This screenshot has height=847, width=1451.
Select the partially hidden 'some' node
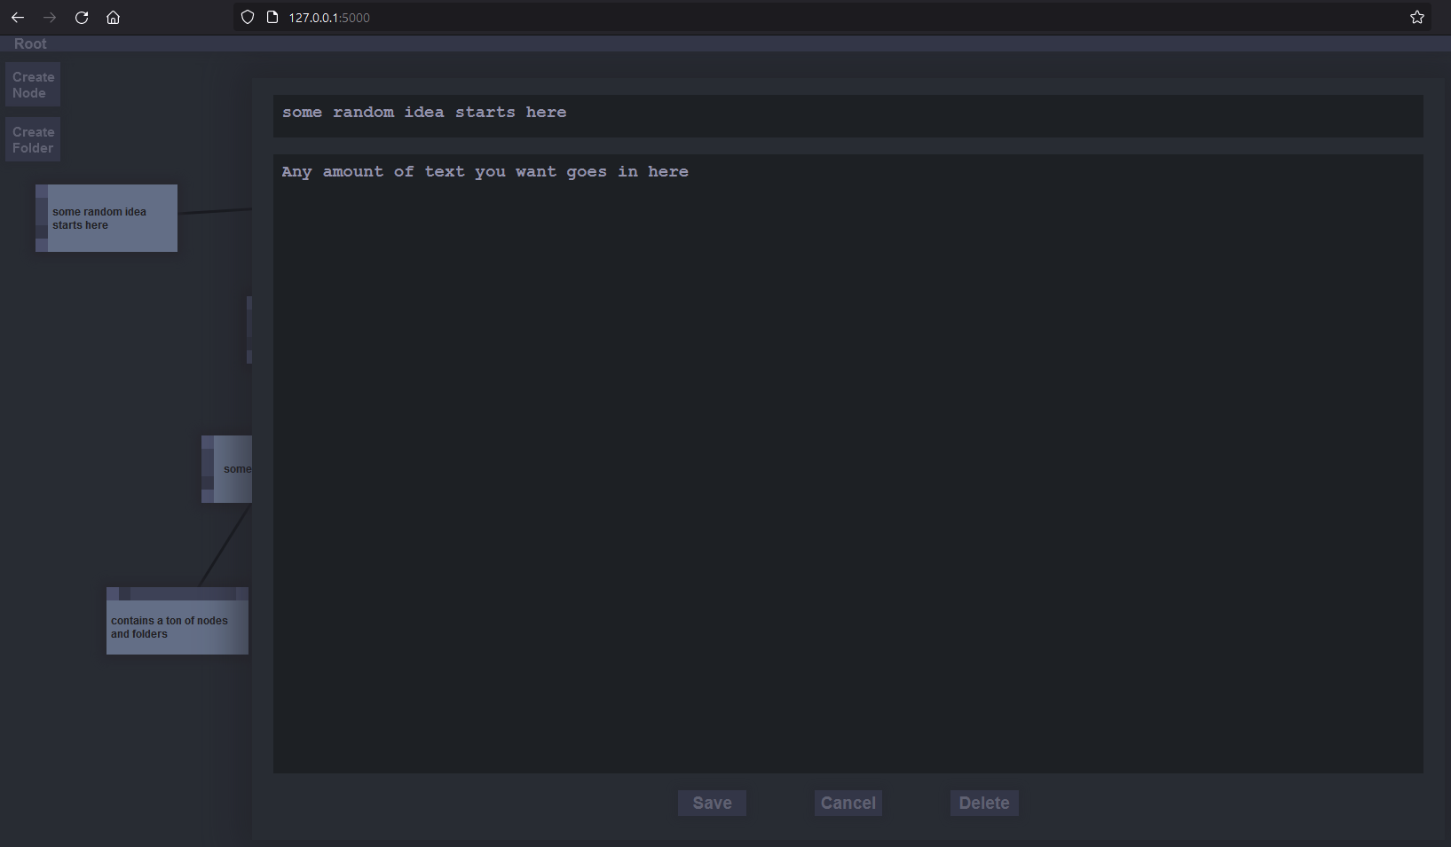click(x=227, y=469)
